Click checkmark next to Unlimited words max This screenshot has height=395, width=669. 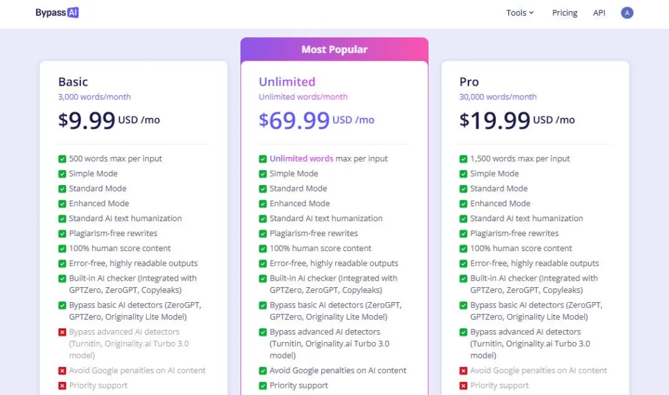(x=263, y=159)
